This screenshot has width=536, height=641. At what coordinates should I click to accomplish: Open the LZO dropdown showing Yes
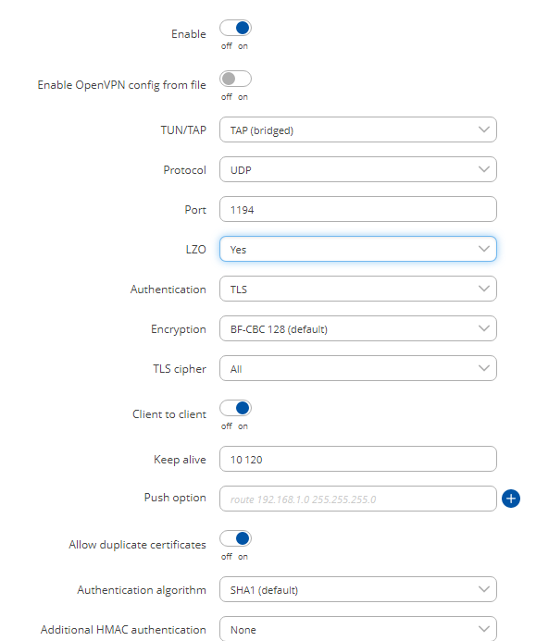pyautogui.click(x=358, y=249)
